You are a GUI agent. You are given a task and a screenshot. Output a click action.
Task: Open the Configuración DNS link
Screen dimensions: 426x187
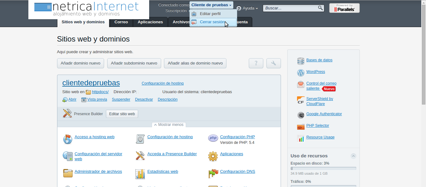pos(237,172)
